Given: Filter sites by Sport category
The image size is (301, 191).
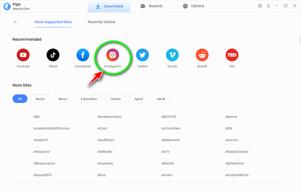Looking at the screenshot, I should click(x=139, y=99).
